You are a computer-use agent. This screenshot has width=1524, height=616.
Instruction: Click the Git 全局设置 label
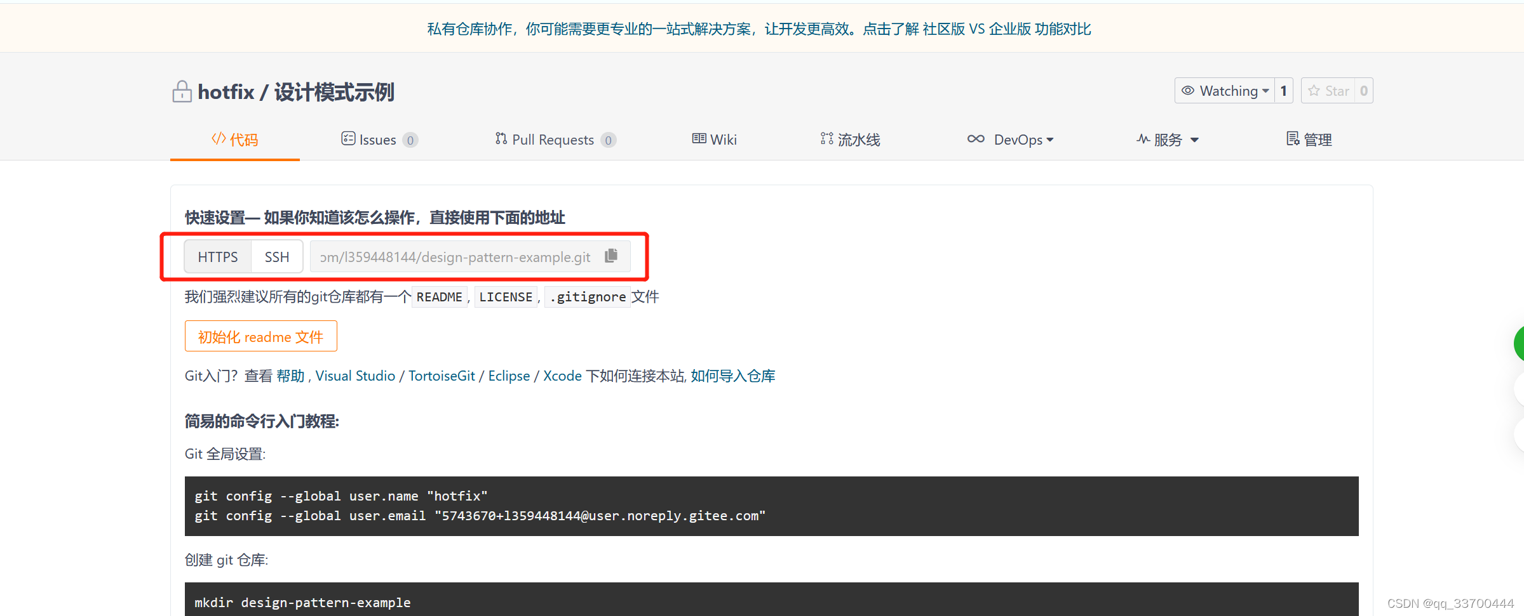[x=225, y=454]
